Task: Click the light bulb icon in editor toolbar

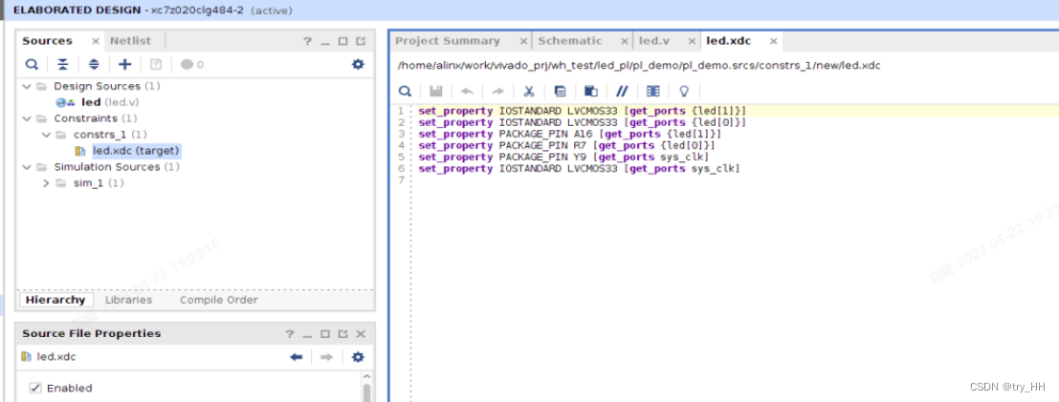Action: [684, 91]
